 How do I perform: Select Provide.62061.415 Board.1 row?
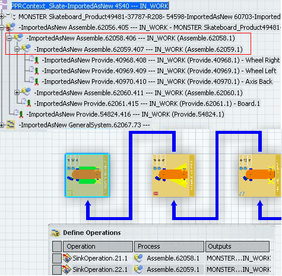point(147,103)
